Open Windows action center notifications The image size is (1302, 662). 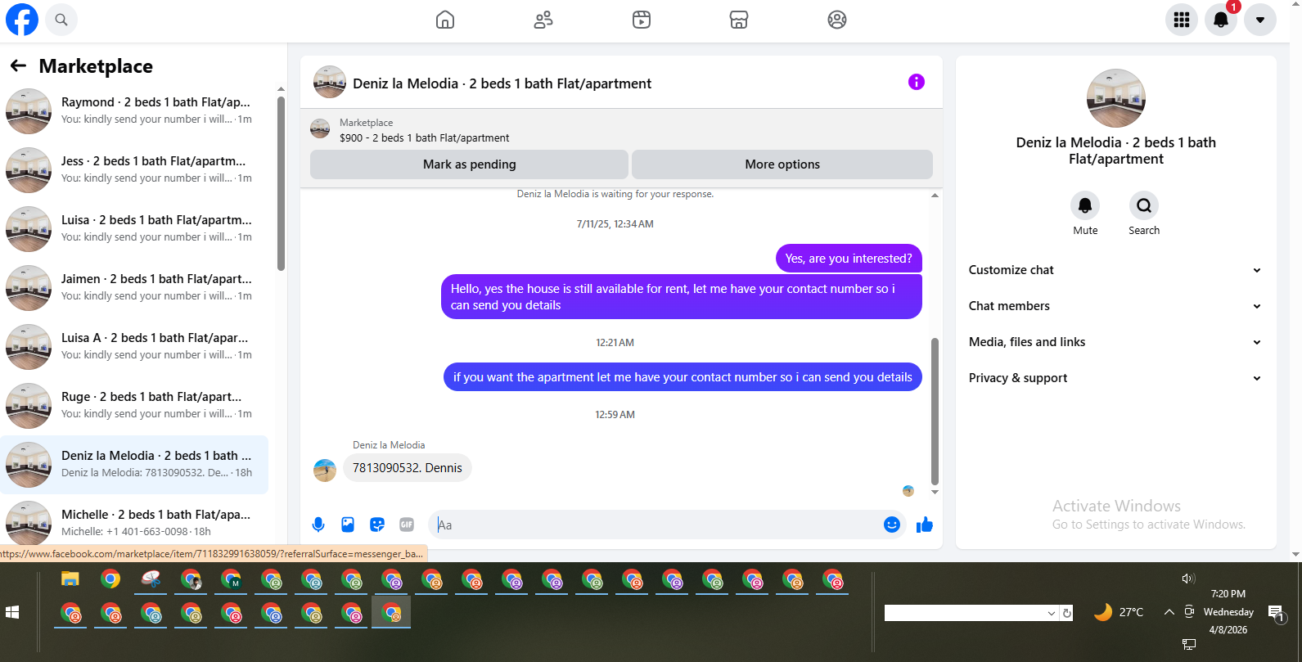click(1276, 613)
